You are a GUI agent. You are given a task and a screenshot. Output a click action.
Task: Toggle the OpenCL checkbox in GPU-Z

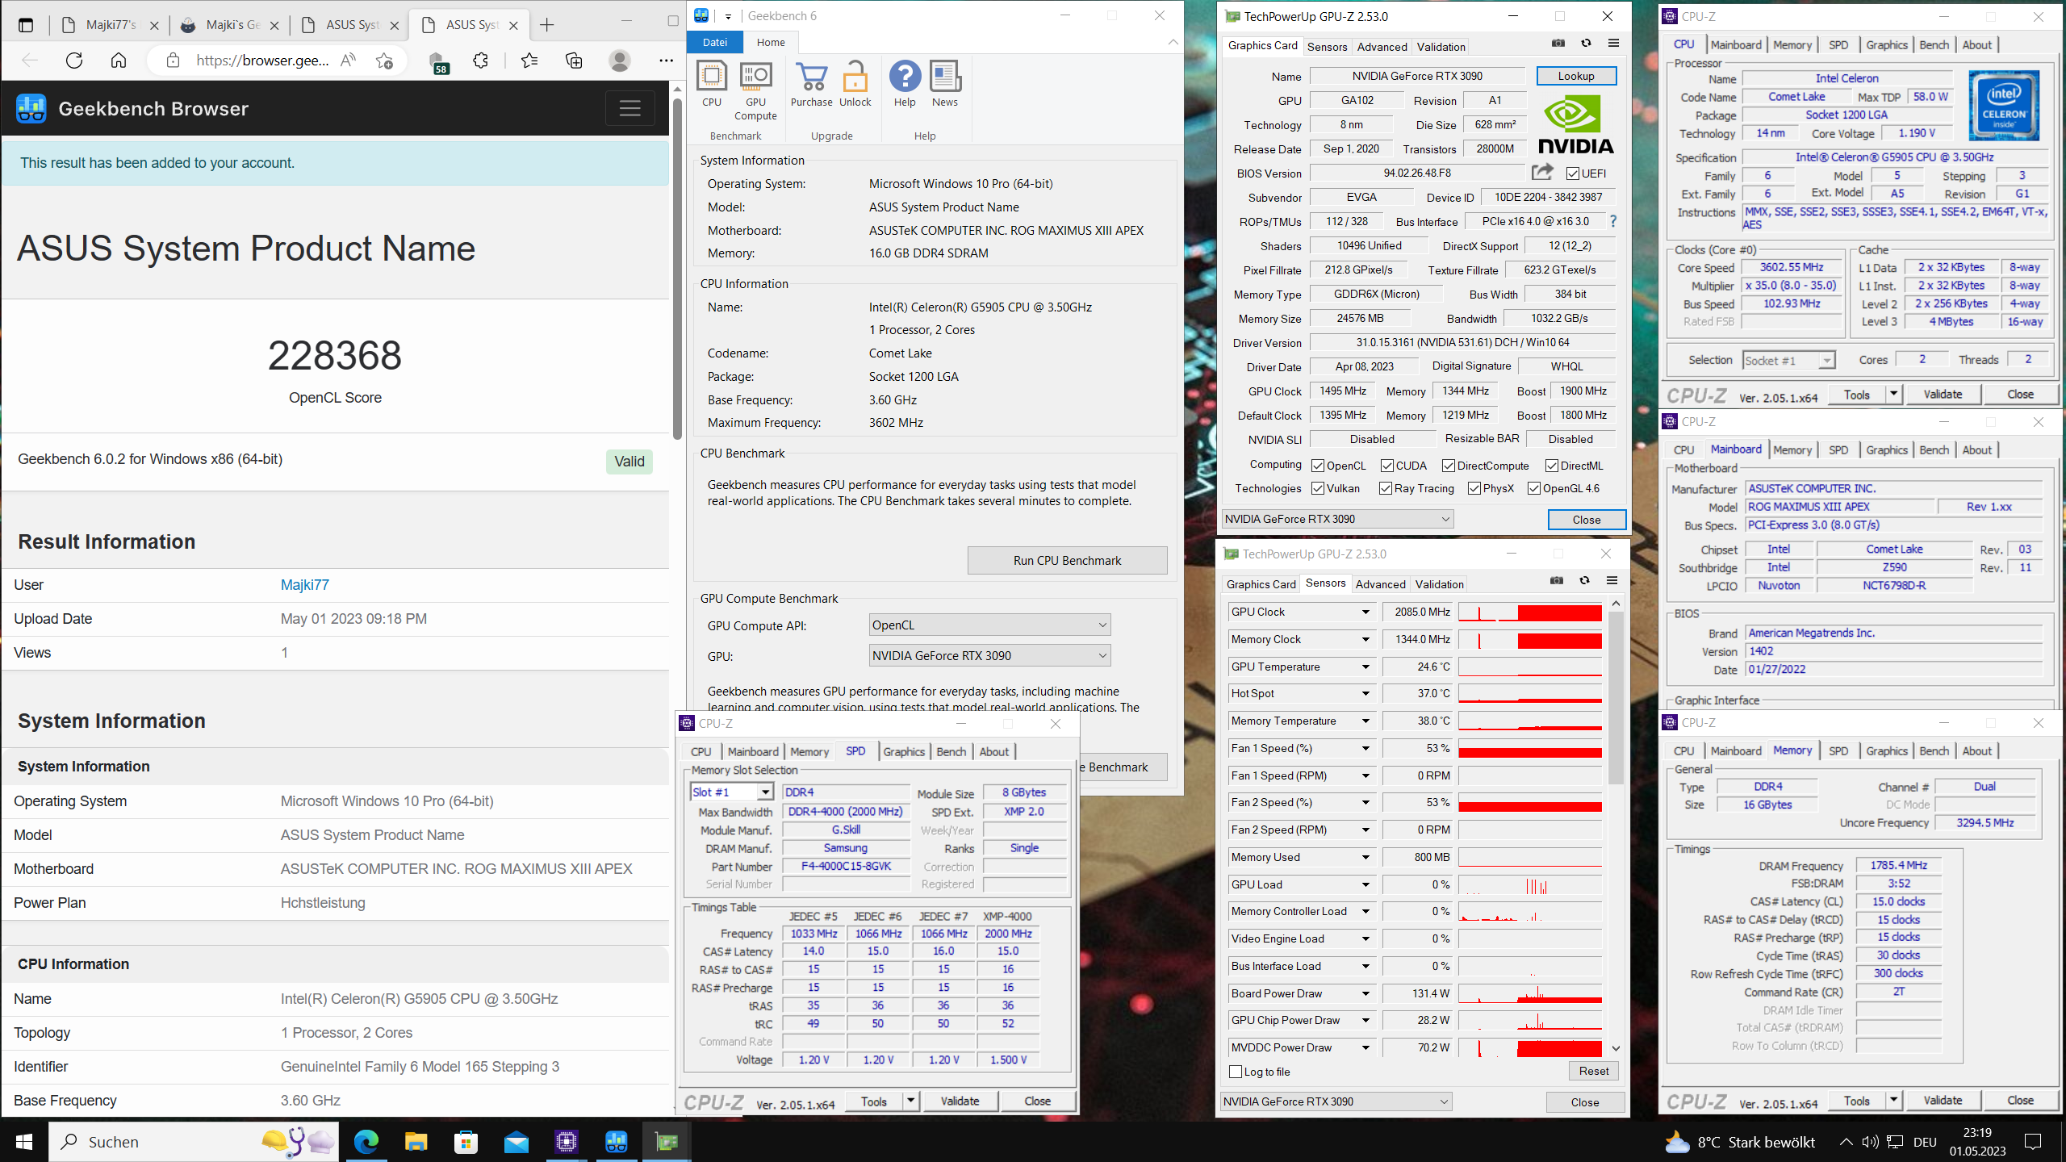pyautogui.click(x=1318, y=466)
